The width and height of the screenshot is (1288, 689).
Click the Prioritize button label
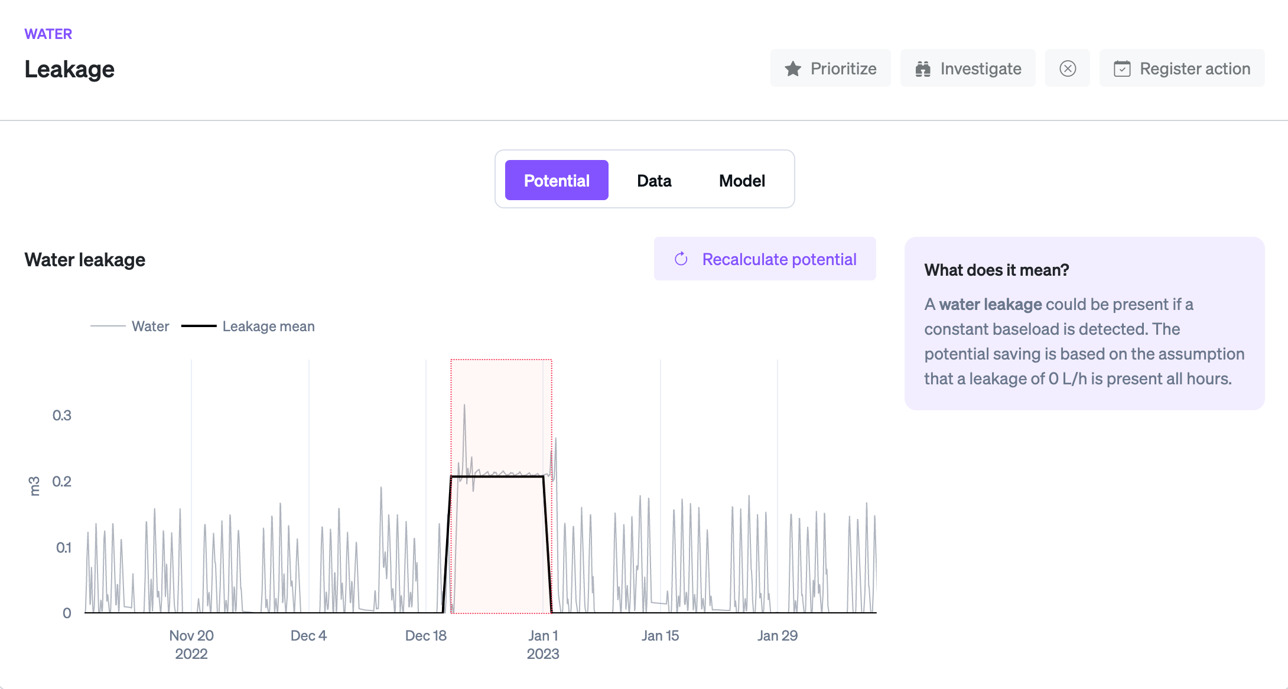point(843,69)
